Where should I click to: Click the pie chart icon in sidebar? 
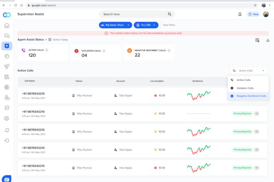[x=7, y=56]
